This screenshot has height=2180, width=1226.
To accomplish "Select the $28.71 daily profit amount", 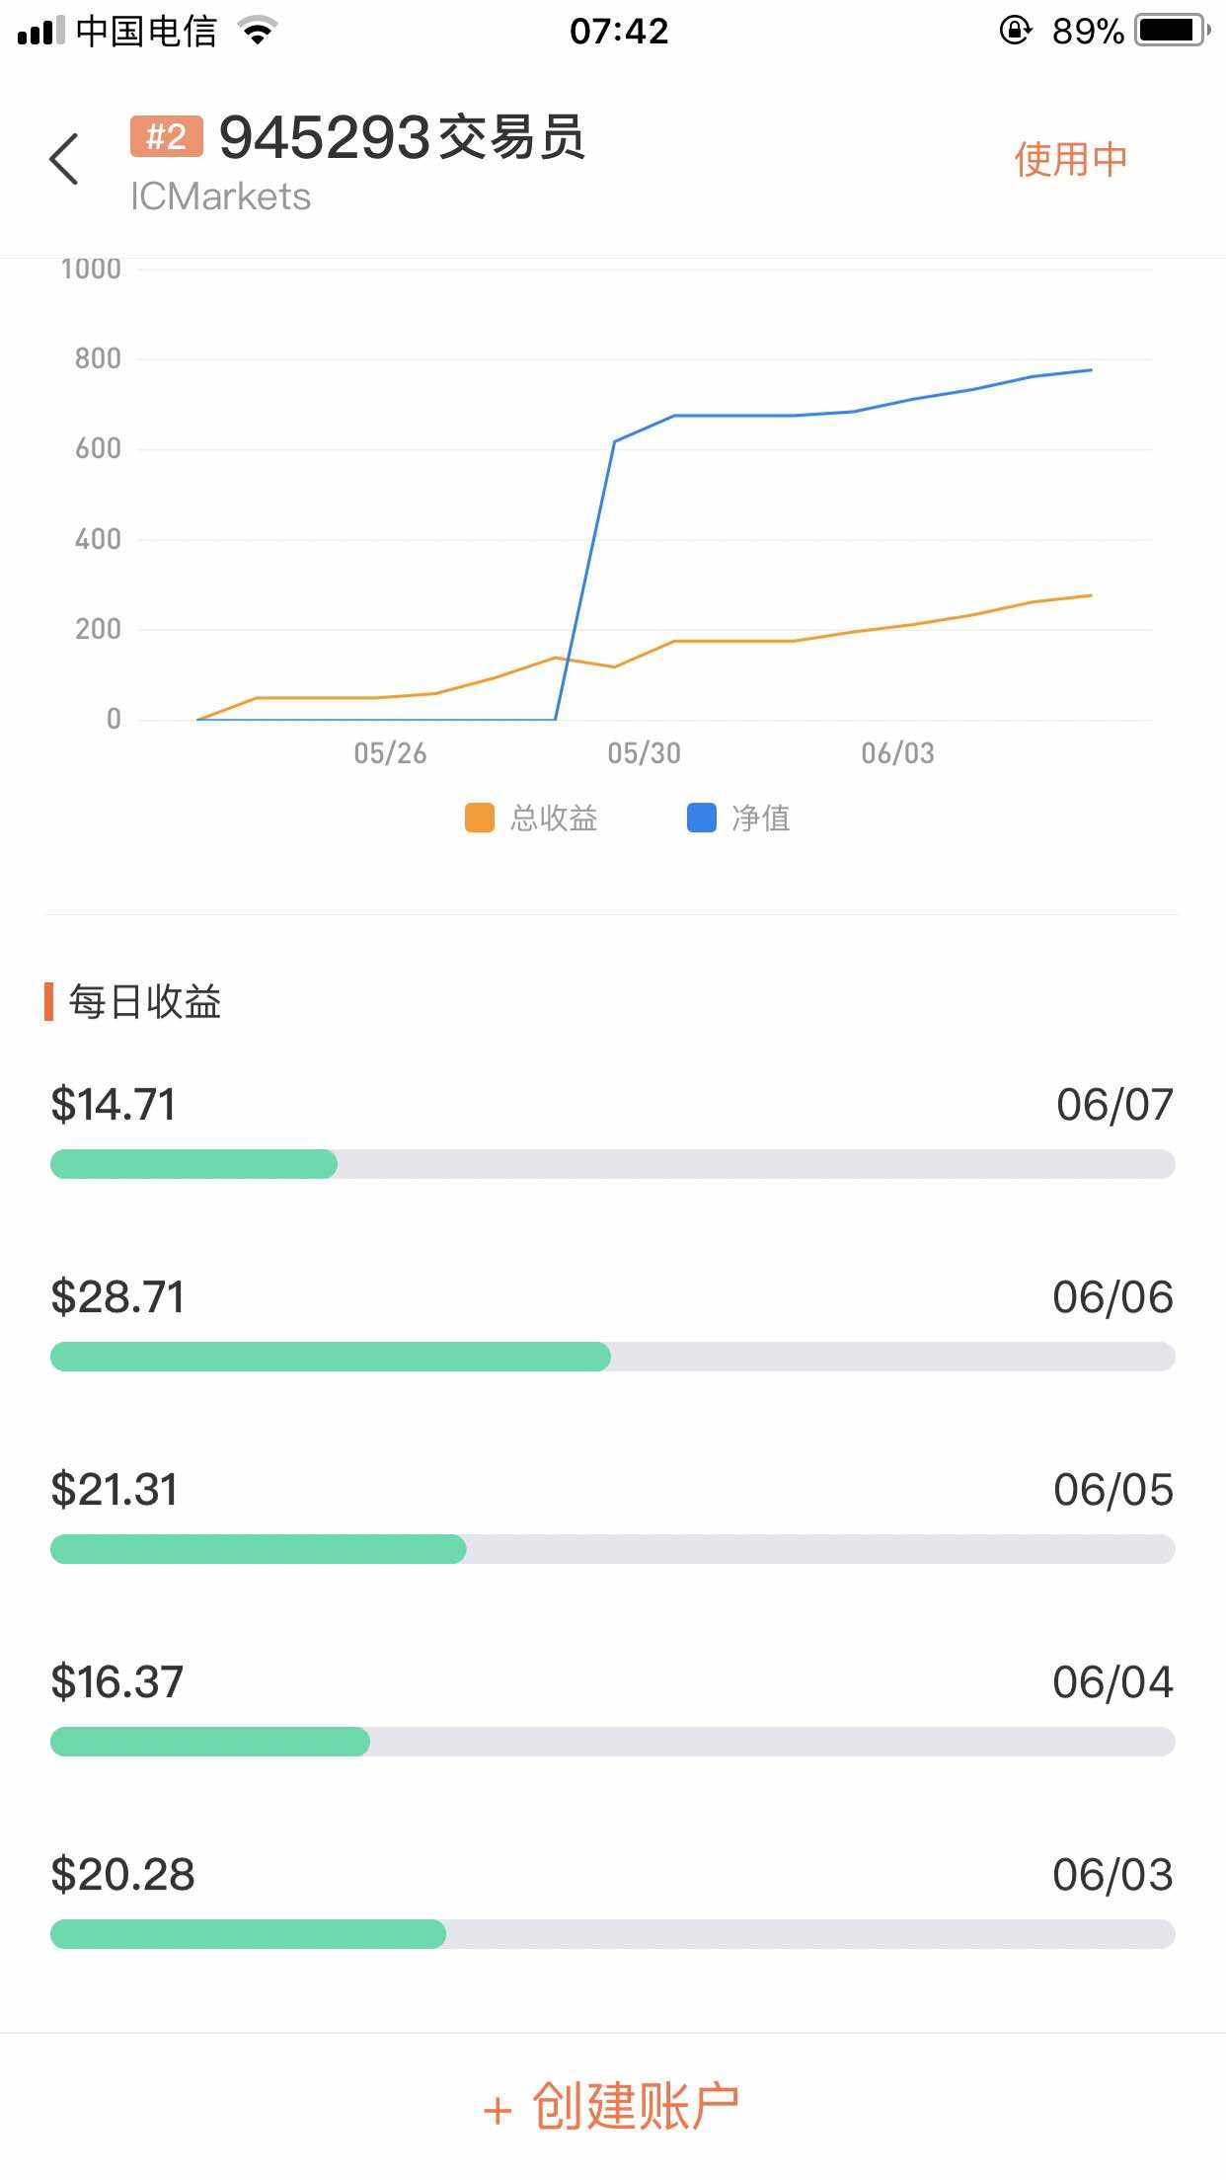I will [x=117, y=1296].
